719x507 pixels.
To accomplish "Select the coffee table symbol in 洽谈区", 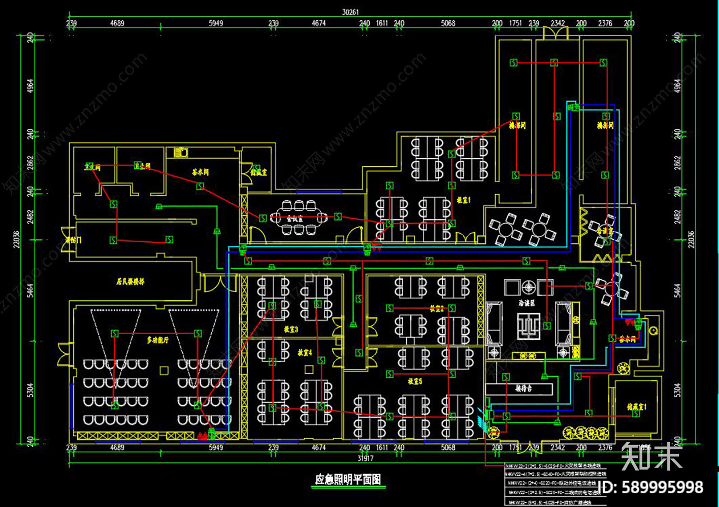I will coord(529,325).
